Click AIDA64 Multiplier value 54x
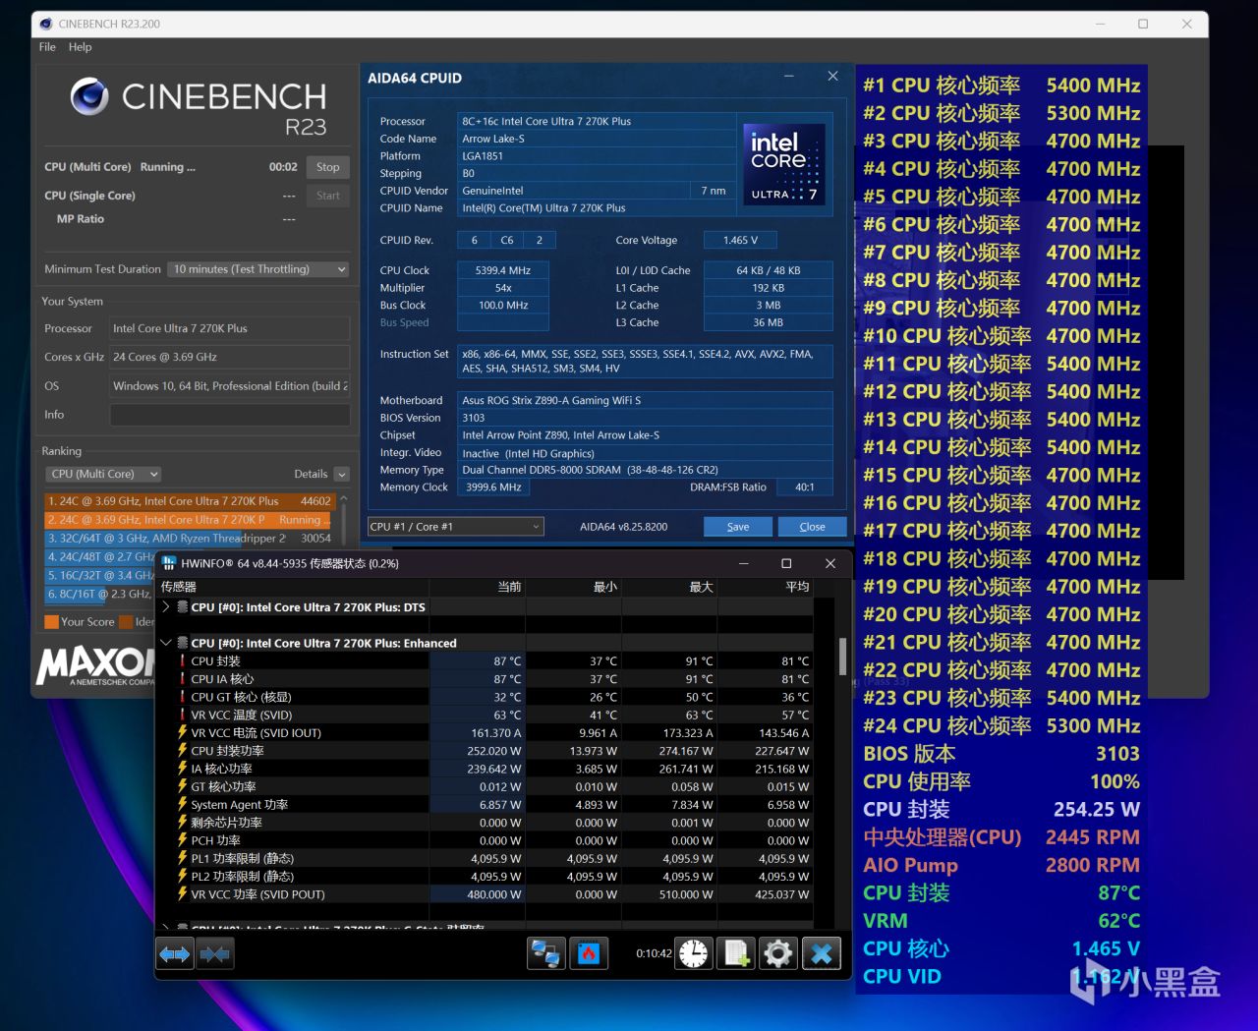The height and width of the screenshot is (1031, 1258). pos(503,288)
